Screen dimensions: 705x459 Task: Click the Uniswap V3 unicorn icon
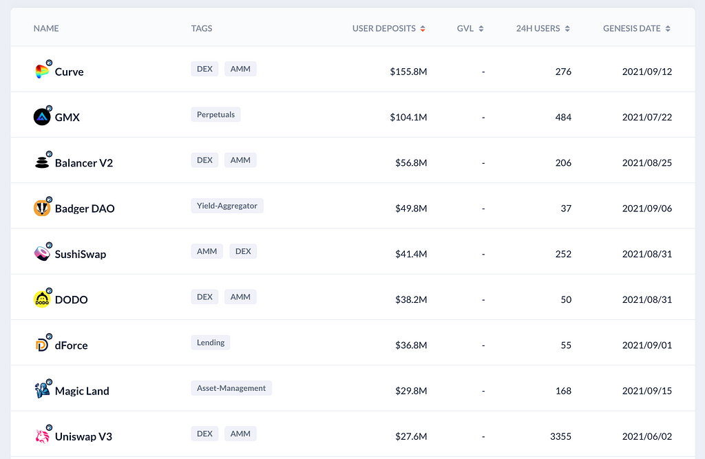pos(42,436)
